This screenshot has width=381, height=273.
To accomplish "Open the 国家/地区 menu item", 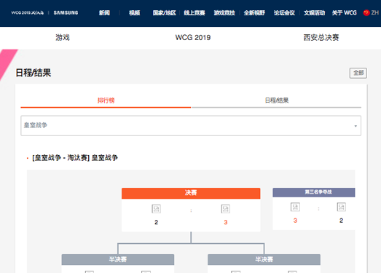I will pyautogui.click(x=164, y=13).
